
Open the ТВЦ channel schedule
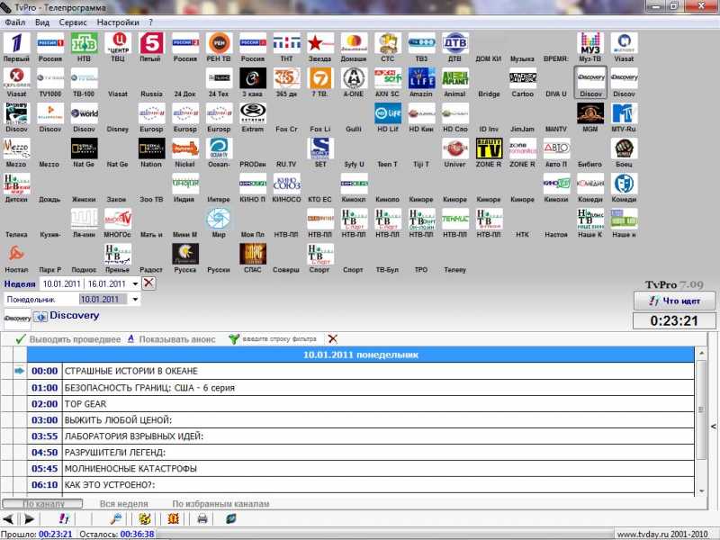tap(118, 43)
